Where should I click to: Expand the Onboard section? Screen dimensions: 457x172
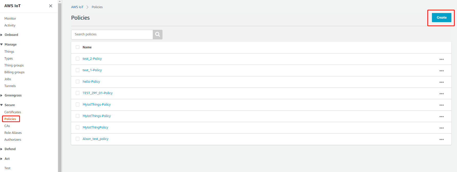[x=11, y=35]
